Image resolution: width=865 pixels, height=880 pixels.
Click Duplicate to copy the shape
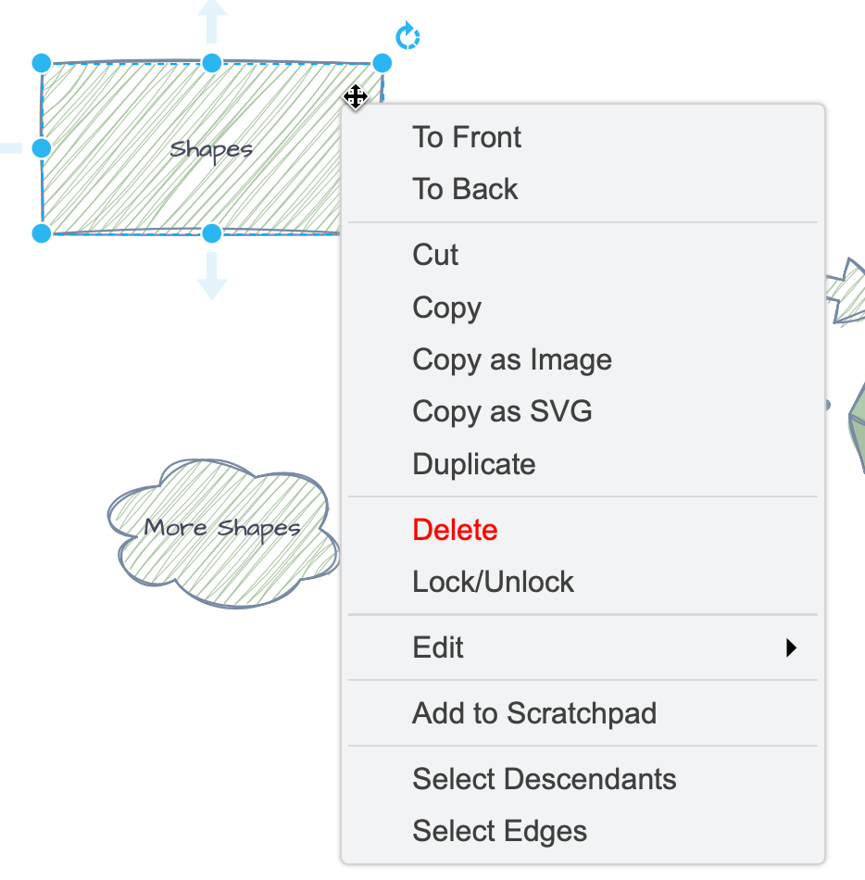473,463
